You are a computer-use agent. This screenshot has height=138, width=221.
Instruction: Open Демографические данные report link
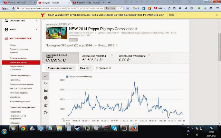point(21,84)
